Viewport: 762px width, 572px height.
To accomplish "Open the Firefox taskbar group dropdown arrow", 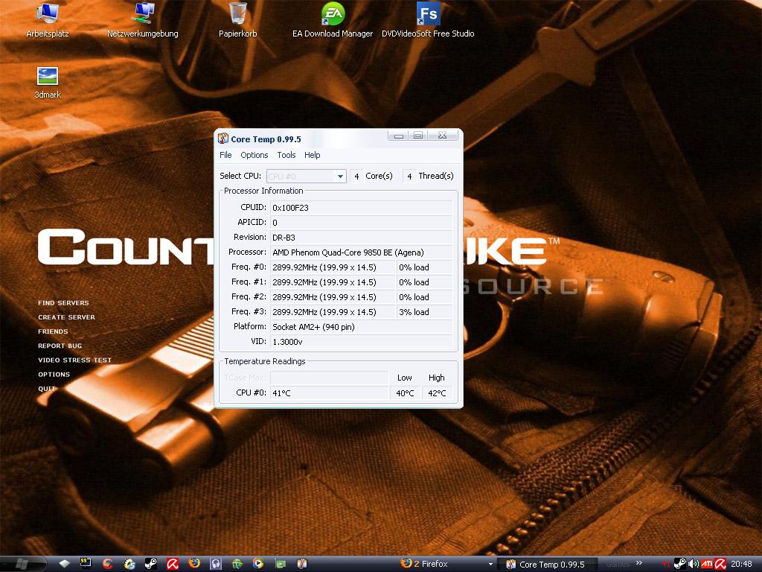I will pyautogui.click(x=490, y=565).
